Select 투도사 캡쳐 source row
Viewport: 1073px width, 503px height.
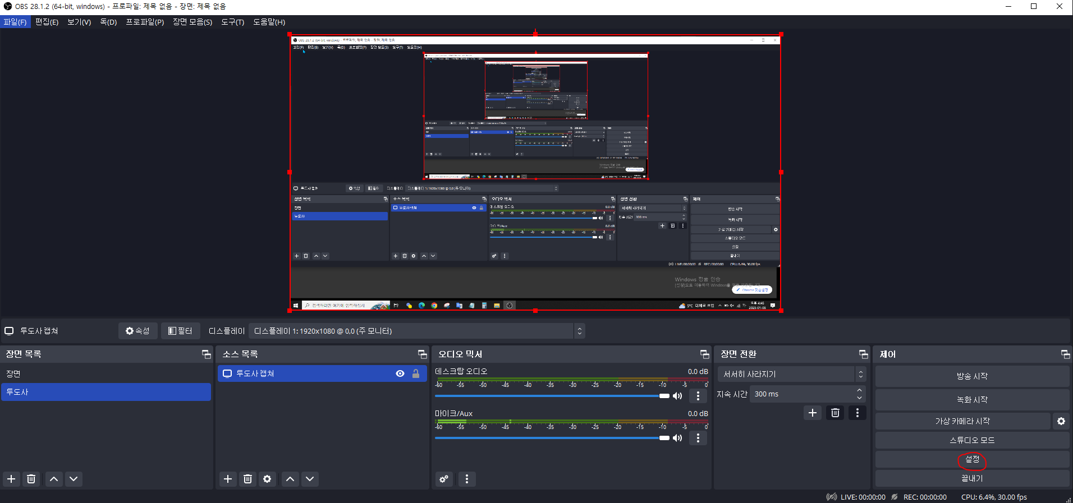coord(322,373)
